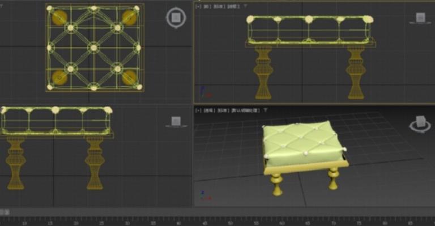435x226 pixels.
Task: Select the left turned leg in the front viewport
Action: [x=263, y=73]
